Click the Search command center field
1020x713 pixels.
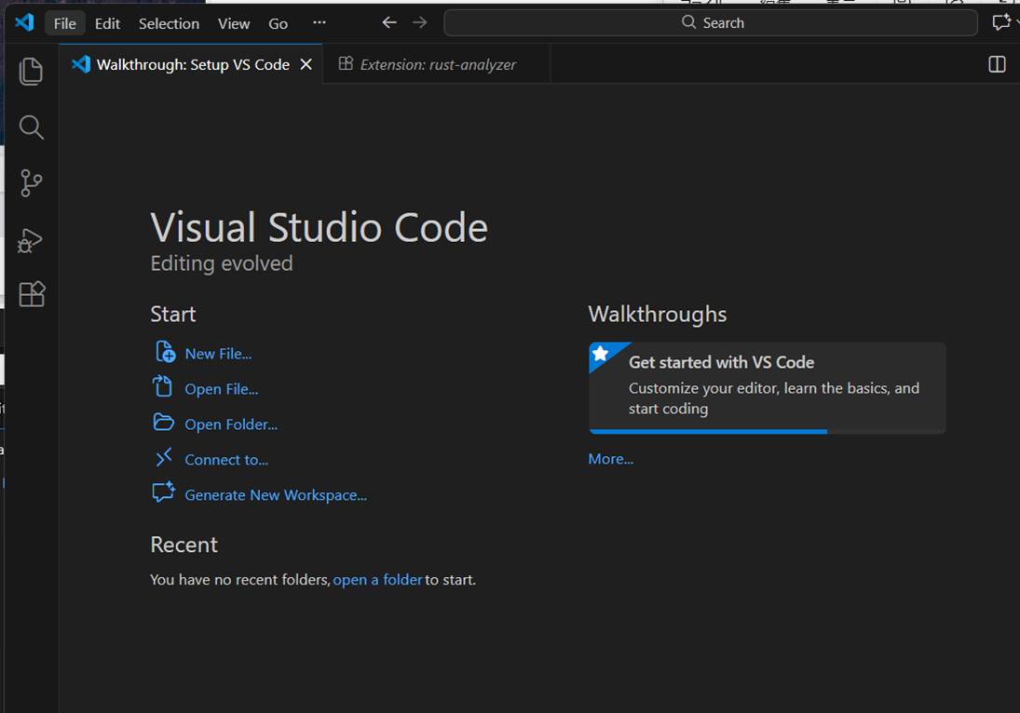pos(711,22)
